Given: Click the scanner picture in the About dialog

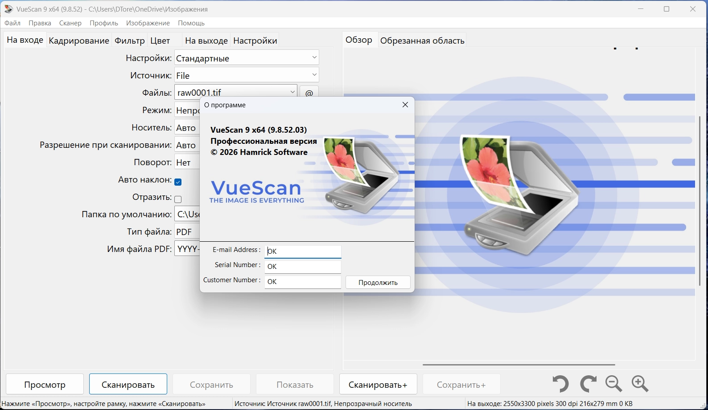Looking at the screenshot, I should (361, 175).
